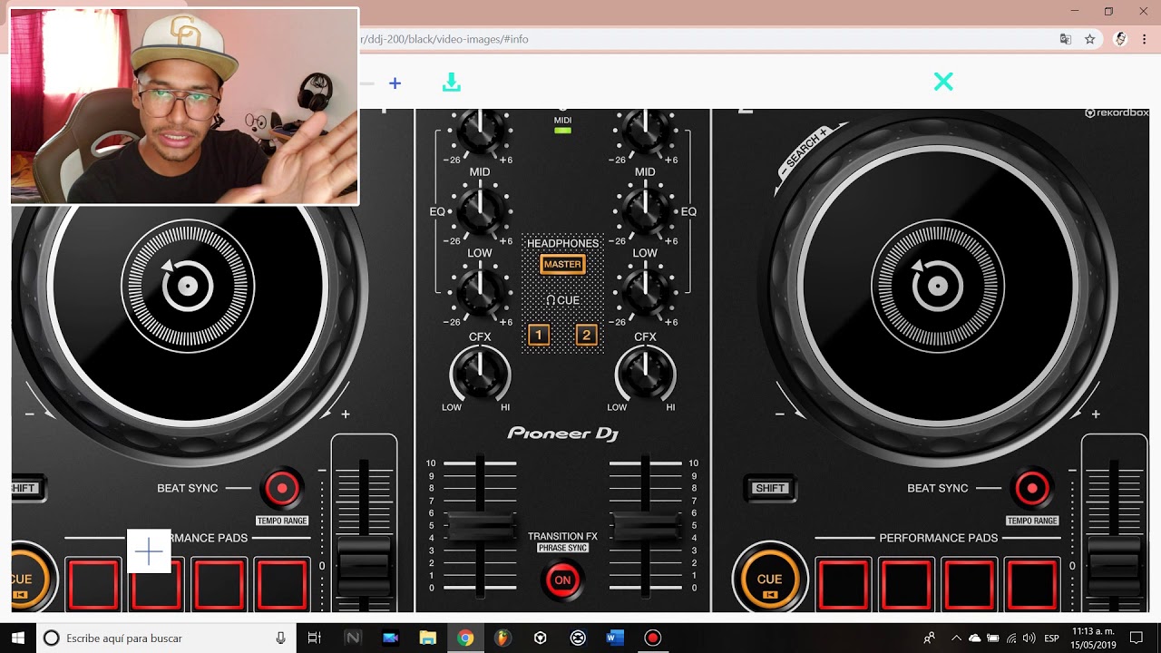Switch to Google Chrome in the taskbar
Image resolution: width=1161 pixels, height=653 pixels.
465,638
